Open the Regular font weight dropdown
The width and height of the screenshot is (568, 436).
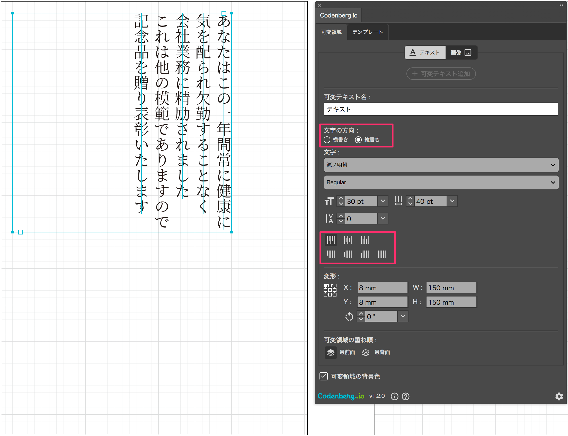[441, 182]
